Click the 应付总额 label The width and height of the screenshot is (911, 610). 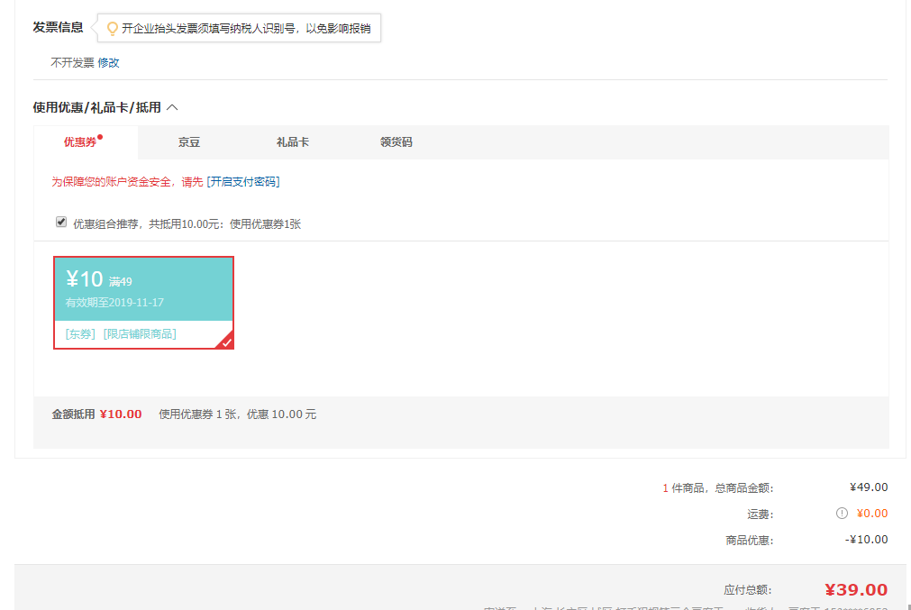click(x=748, y=590)
